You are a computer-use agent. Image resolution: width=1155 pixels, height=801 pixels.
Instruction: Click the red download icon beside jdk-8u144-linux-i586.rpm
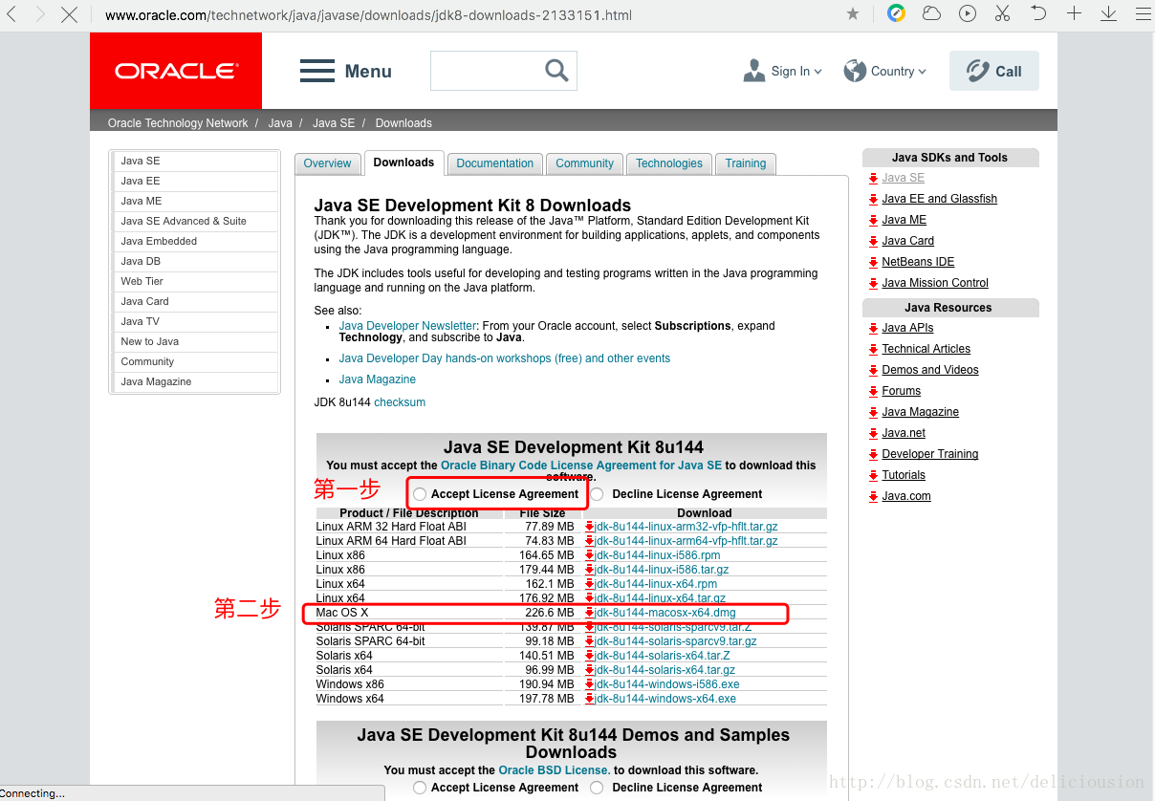[590, 555]
